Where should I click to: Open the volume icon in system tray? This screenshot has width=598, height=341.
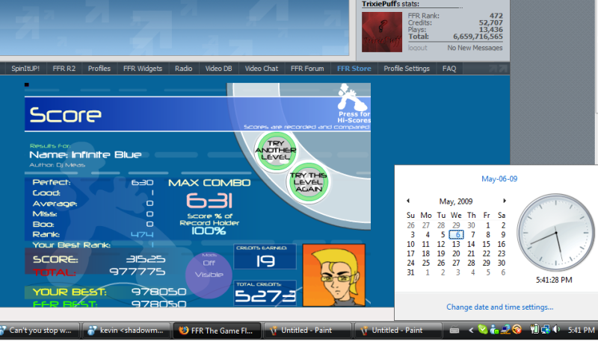[x=555, y=329]
